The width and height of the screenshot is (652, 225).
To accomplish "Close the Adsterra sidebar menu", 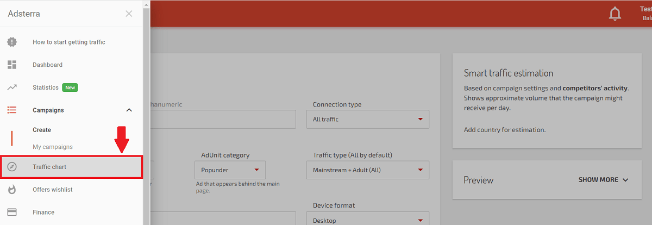I will [129, 14].
